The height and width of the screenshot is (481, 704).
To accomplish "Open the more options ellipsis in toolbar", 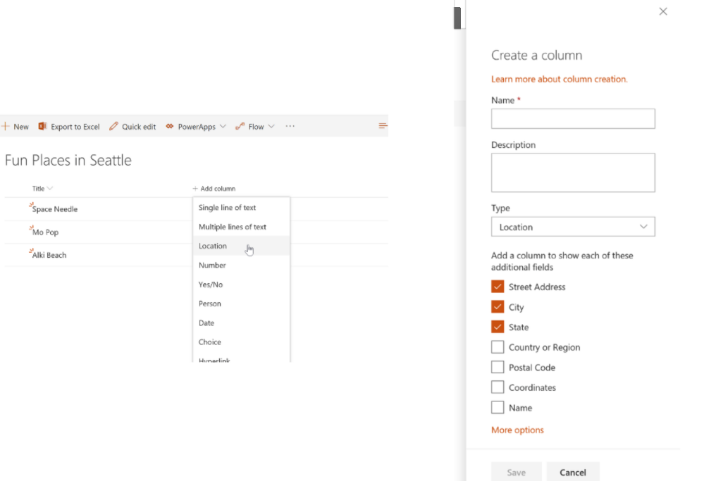I will 290,127.
